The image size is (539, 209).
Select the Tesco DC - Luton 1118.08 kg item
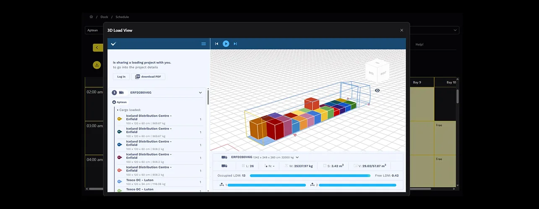[159, 182]
